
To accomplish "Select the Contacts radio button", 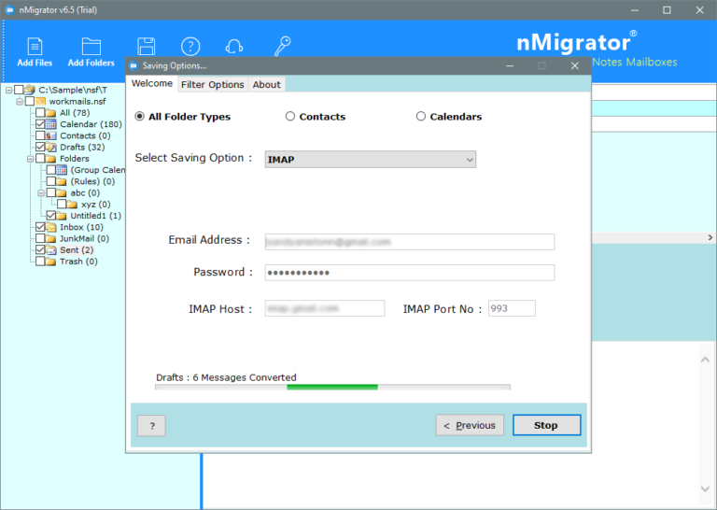I will click(x=290, y=116).
